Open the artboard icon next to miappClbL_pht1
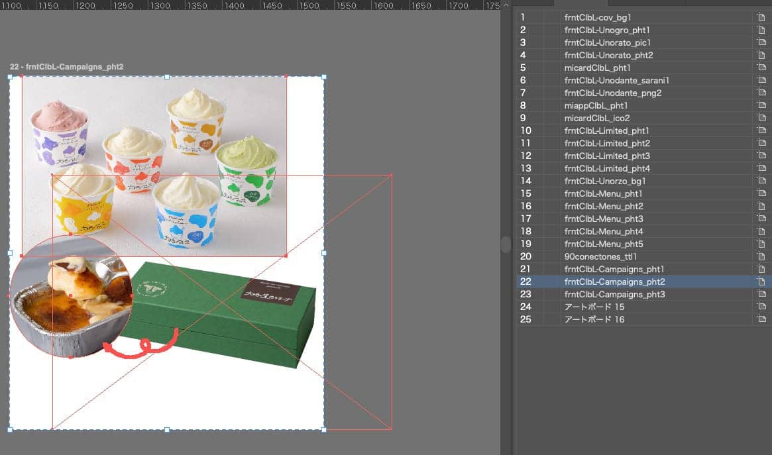The height and width of the screenshot is (455, 772). pyautogui.click(x=761, y=105)
